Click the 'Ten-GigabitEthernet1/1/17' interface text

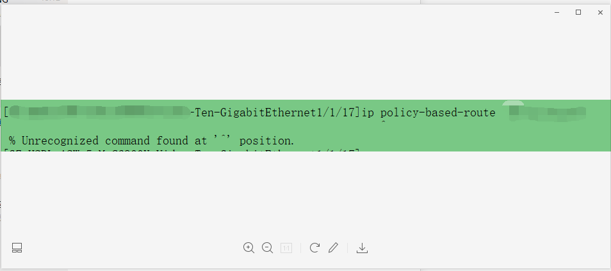tap(275, 113)
